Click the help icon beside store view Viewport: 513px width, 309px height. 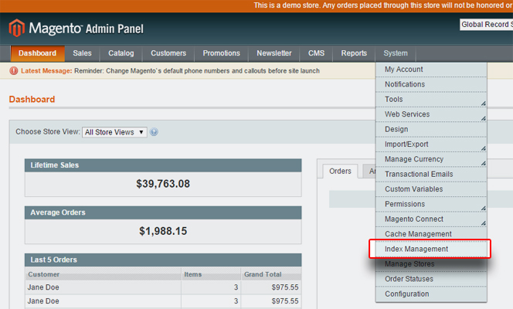[x=155, y=132]
